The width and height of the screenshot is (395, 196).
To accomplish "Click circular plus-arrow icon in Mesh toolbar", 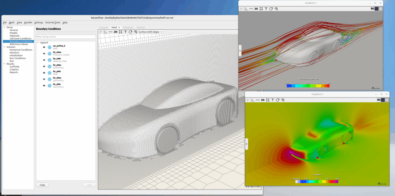I will [x=135, y=32].
